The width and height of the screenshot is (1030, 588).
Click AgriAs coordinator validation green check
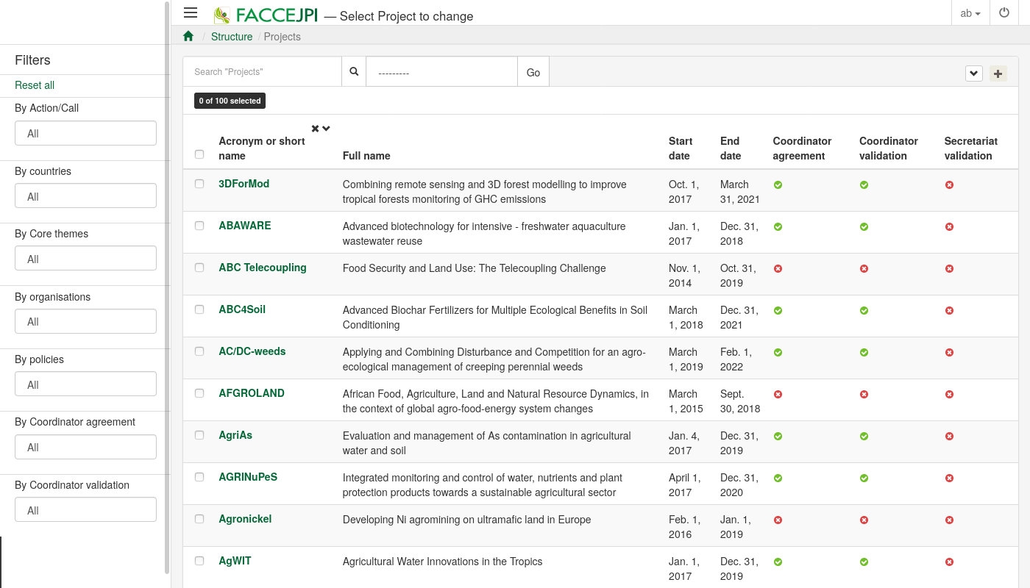(864, 436)
